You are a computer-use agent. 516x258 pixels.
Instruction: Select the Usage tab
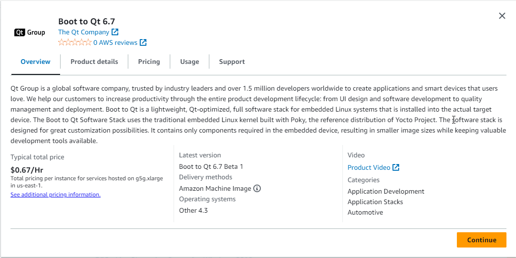click(189, 62)
